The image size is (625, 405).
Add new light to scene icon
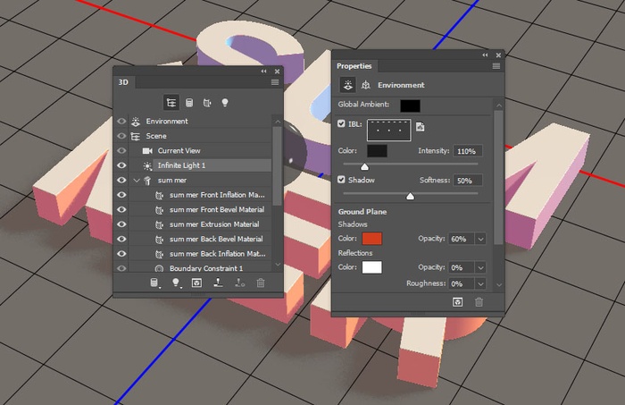click(176, 283)
